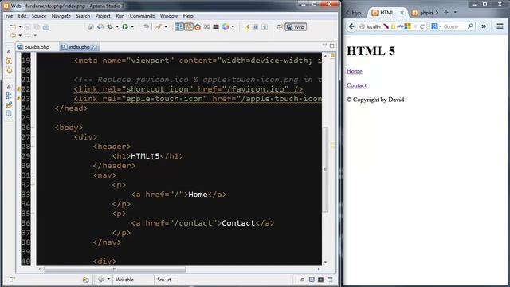Open the browser hamburger menu
The height and width of the screenshot is (287, 510).
pyautogui.click(x=500, y=26)
